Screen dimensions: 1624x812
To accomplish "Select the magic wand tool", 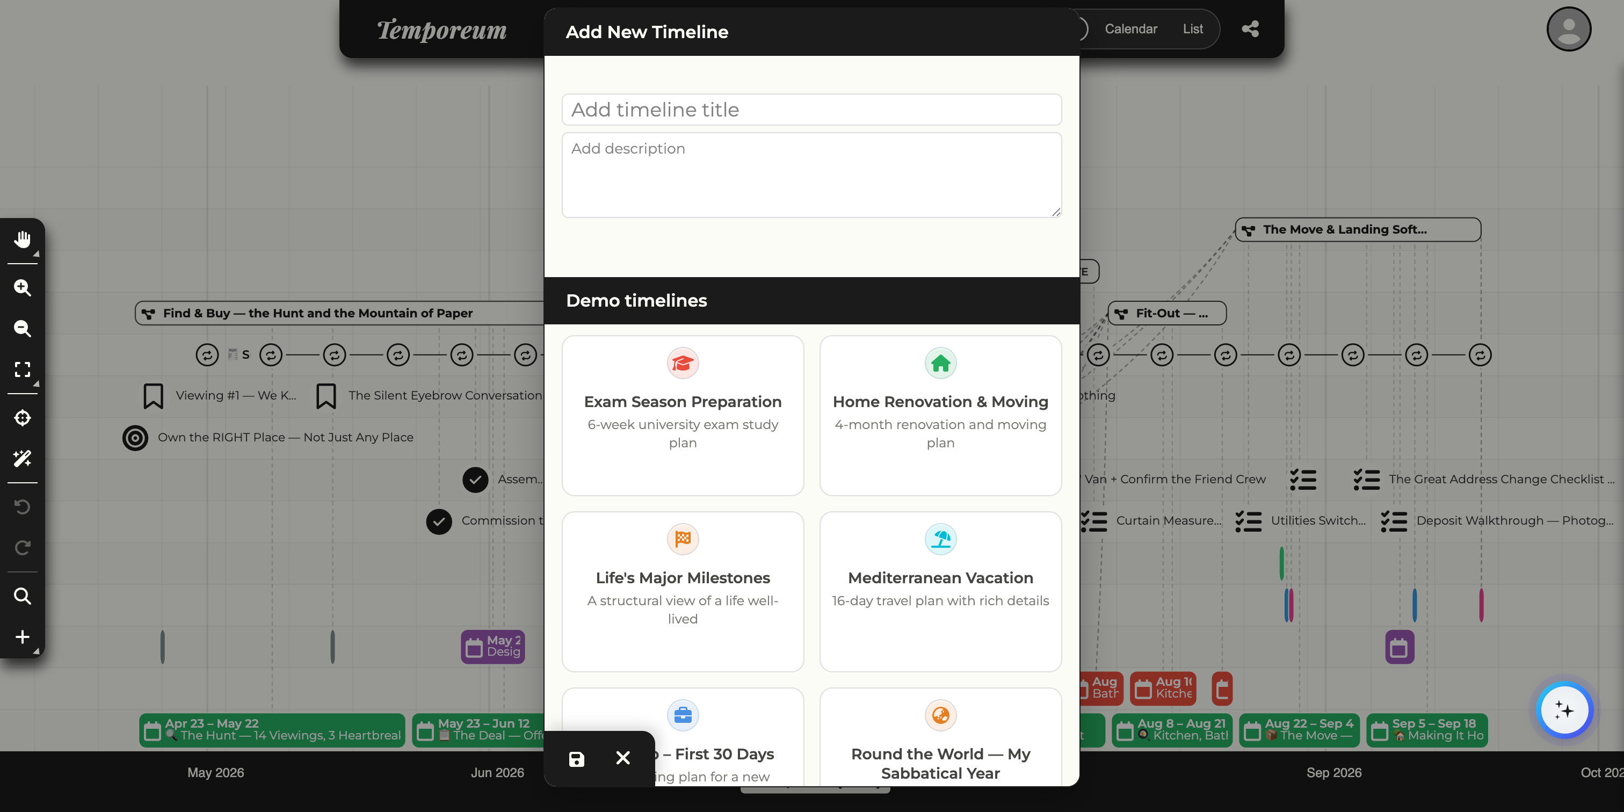I will pos(23,458).
